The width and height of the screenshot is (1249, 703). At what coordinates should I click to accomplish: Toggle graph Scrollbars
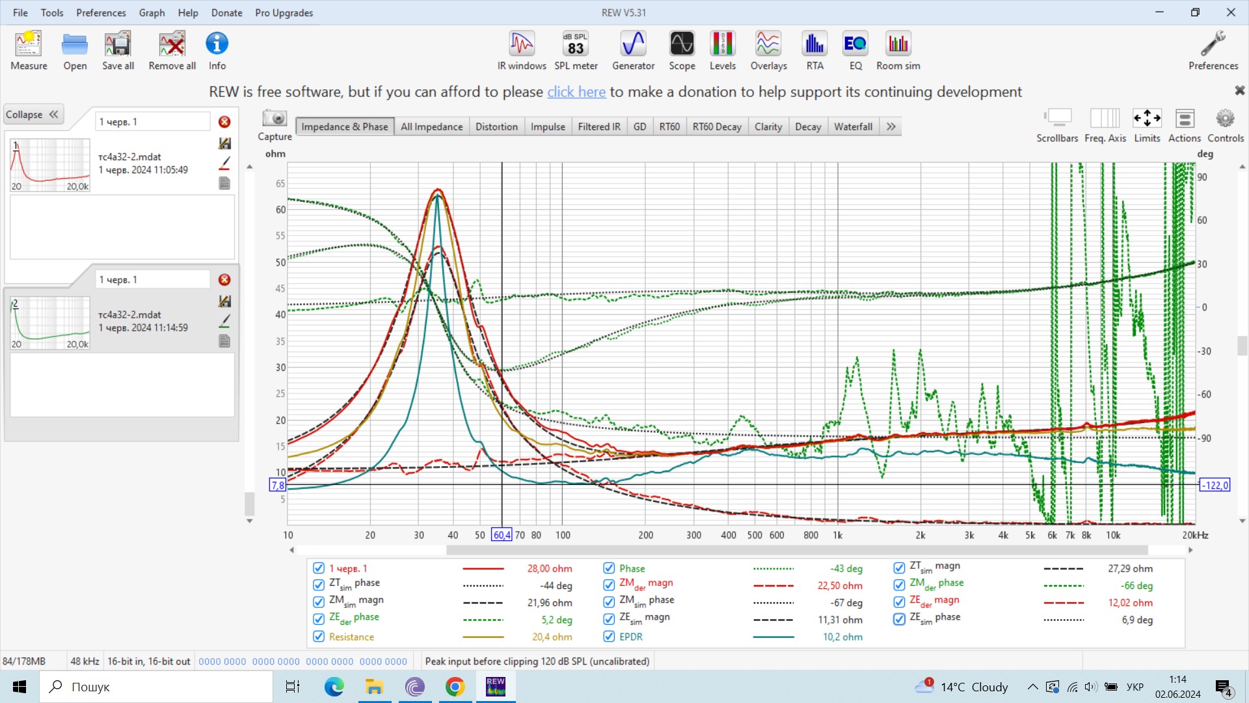pos(1057,126)
